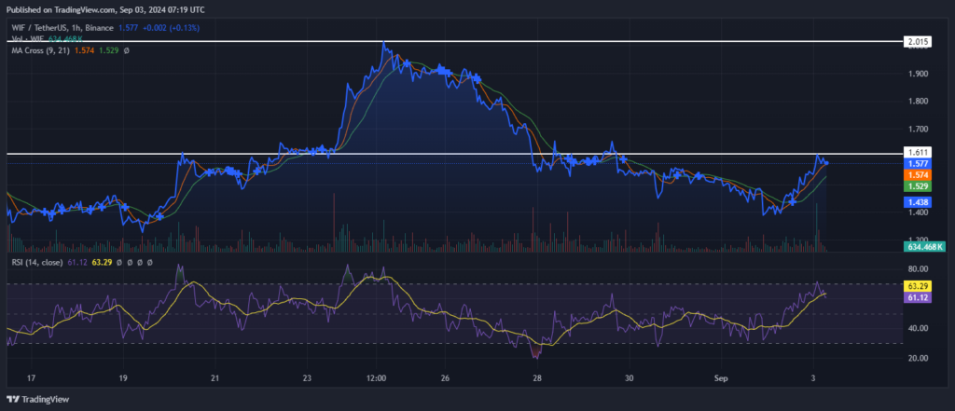This screenshot has width=955, height=411.
Task: Select the 'RSI (14, close)' indicator legend
Action: tap(36, 263)
